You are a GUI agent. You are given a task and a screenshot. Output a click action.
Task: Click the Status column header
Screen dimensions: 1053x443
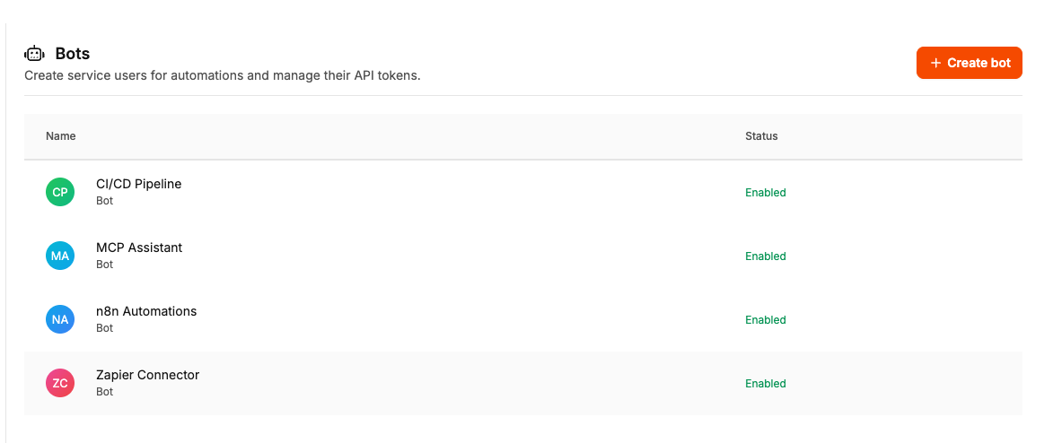click(x=761, y=136)
